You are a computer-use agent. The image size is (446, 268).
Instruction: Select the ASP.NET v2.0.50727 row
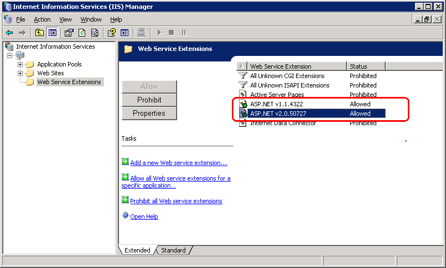point(312,113)
